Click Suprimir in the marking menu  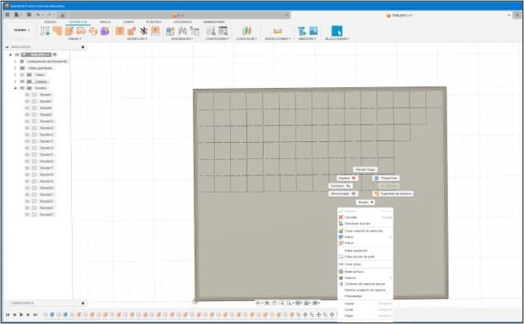coord(347,178)
